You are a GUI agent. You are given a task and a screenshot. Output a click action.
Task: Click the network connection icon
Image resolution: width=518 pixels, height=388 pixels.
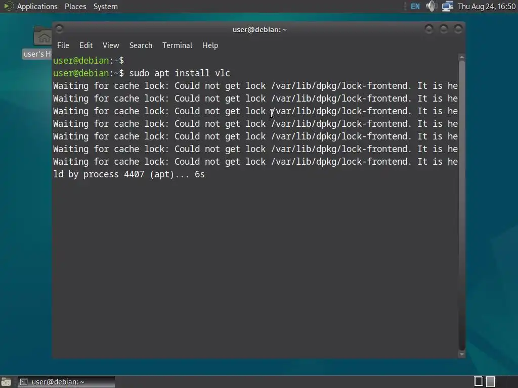click(x=447, y=6)
